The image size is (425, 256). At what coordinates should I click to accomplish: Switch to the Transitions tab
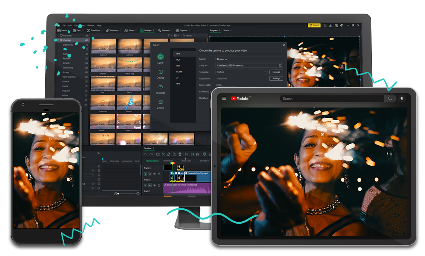click(94, 30)
